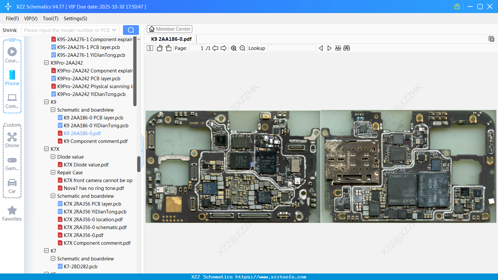Click the blue search magnifier button
The width and height of the screenshot is (498, 280).
click(131, 30)
